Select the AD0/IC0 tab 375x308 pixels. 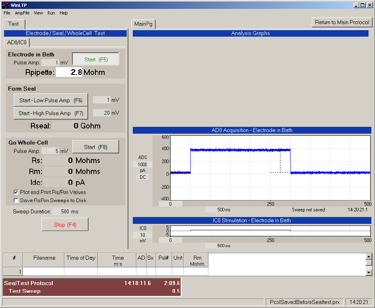coord(17,42)
